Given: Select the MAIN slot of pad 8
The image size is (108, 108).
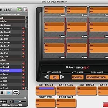Looking at the screenshot, I should tap(77, 50).
